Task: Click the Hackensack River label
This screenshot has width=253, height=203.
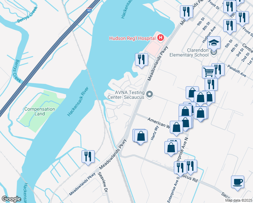Action: tap(78, 101)
